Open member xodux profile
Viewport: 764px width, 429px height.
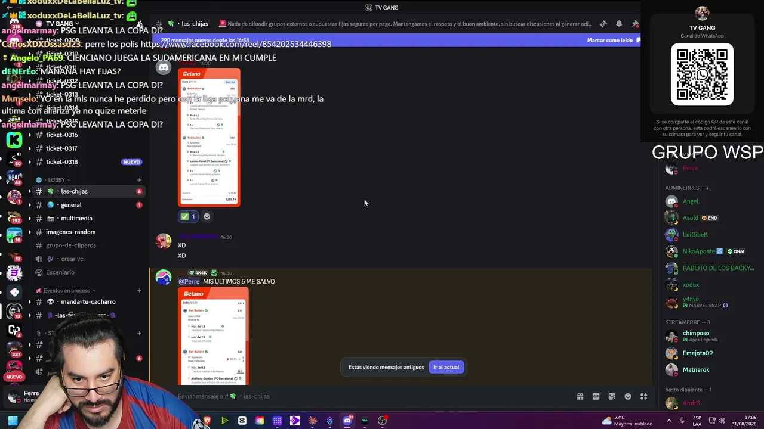point(710,285)
